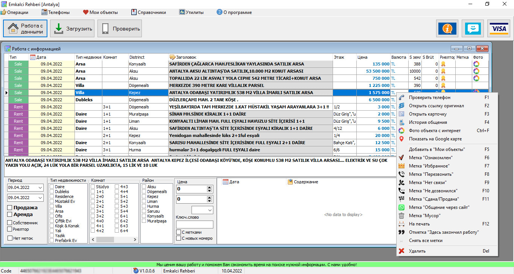This screenshot has height=274, width=514.
Task: Check the Villa property type checkbox
Action: [52, 206]
